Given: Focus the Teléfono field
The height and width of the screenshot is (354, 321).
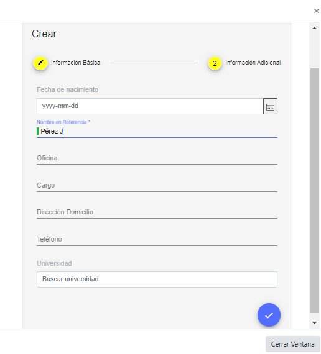Looking at the screenshot, I should coord(157,239).
